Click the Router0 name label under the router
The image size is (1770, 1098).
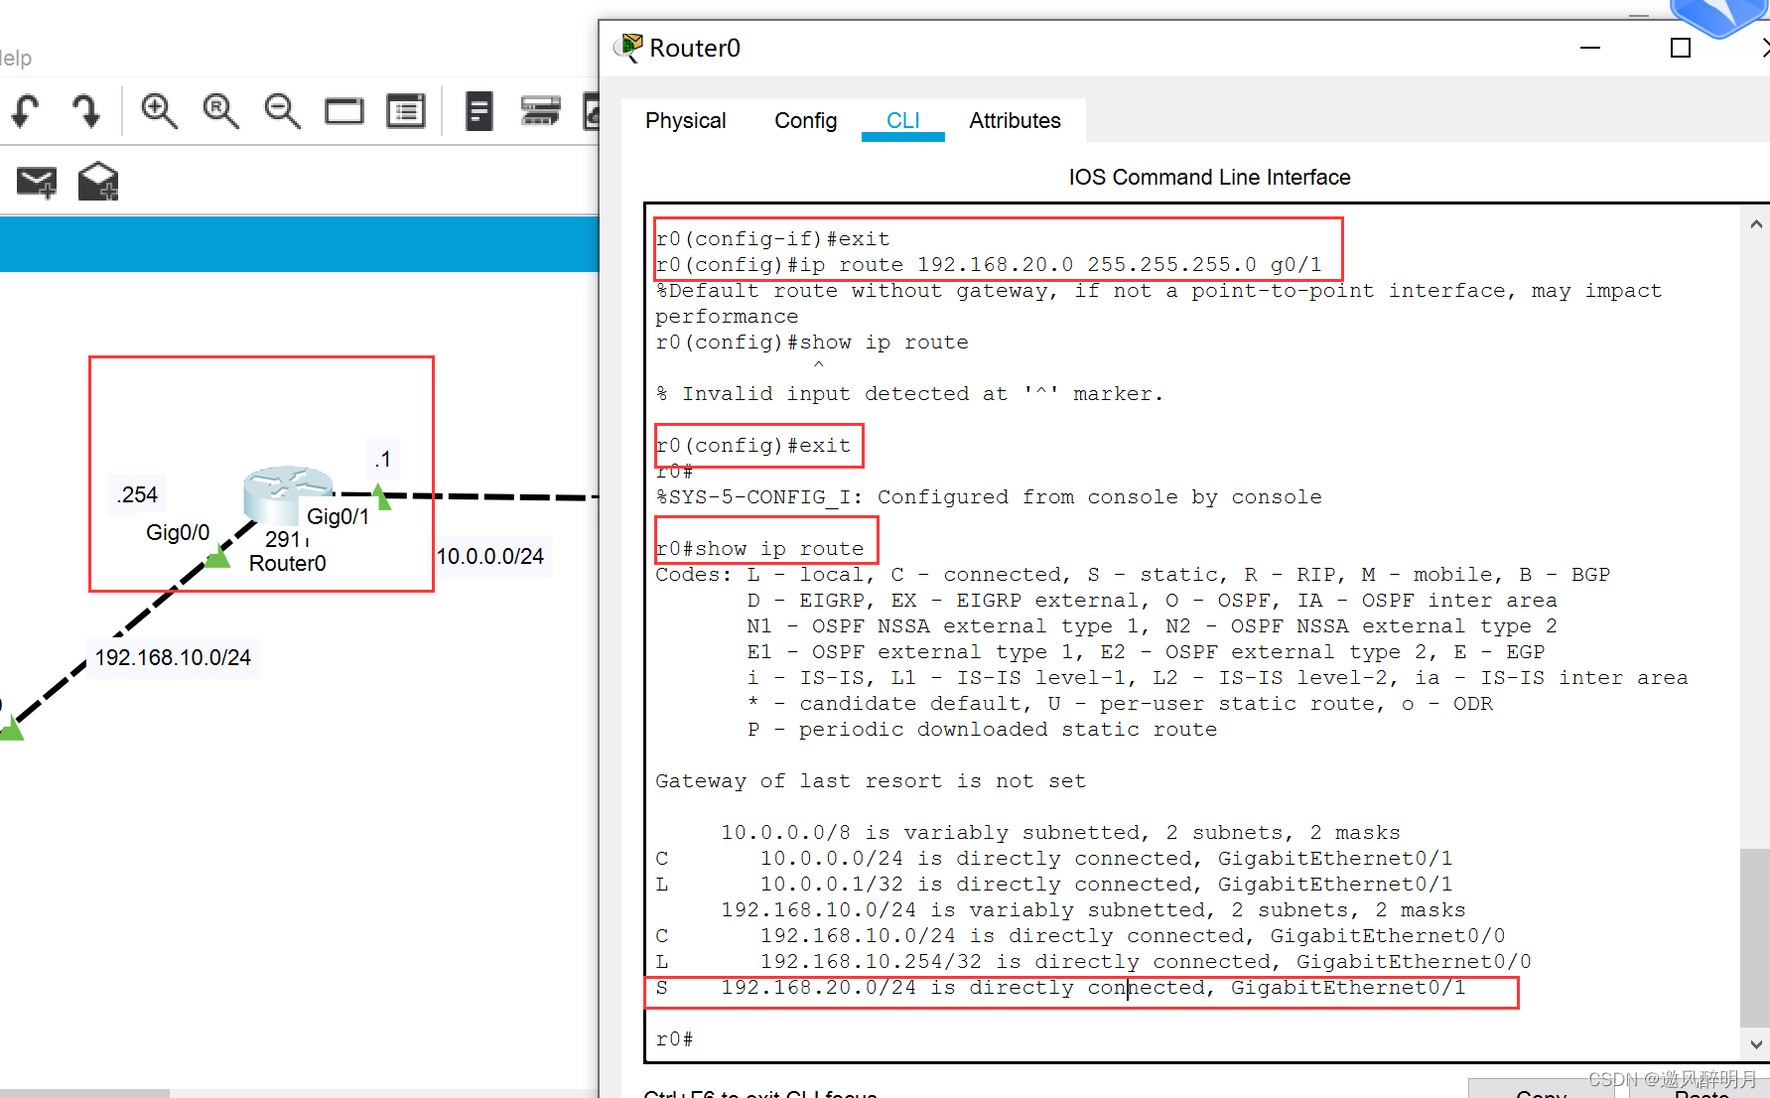coord(288,563)
